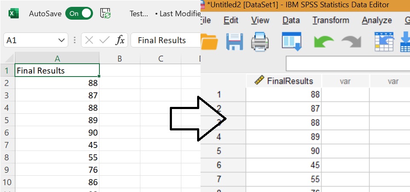
Task: Click the Cancel X in formula bar
Action: (89, 40)
